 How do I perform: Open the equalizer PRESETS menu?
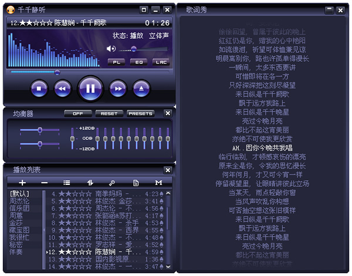140,113
